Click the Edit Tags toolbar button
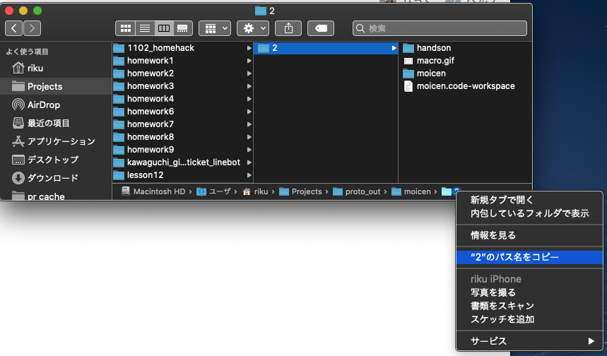Viewport: 607px width, 356px height. tap(321, 28)
